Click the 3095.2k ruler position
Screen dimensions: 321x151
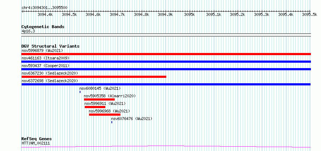point(237,14)
